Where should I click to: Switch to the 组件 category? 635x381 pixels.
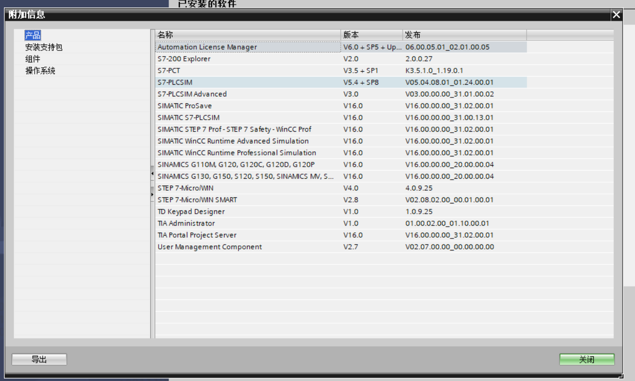click(33, 59)
